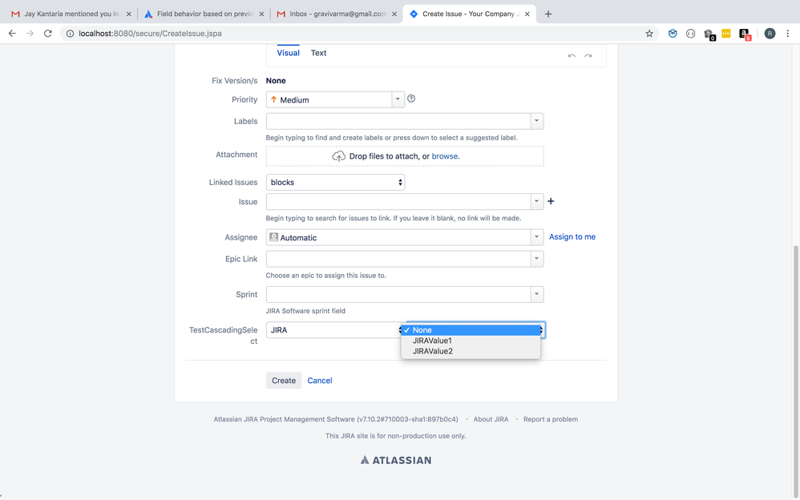Open the user profile avatar R
Screen dimensions: 800x500
point(770,34)
